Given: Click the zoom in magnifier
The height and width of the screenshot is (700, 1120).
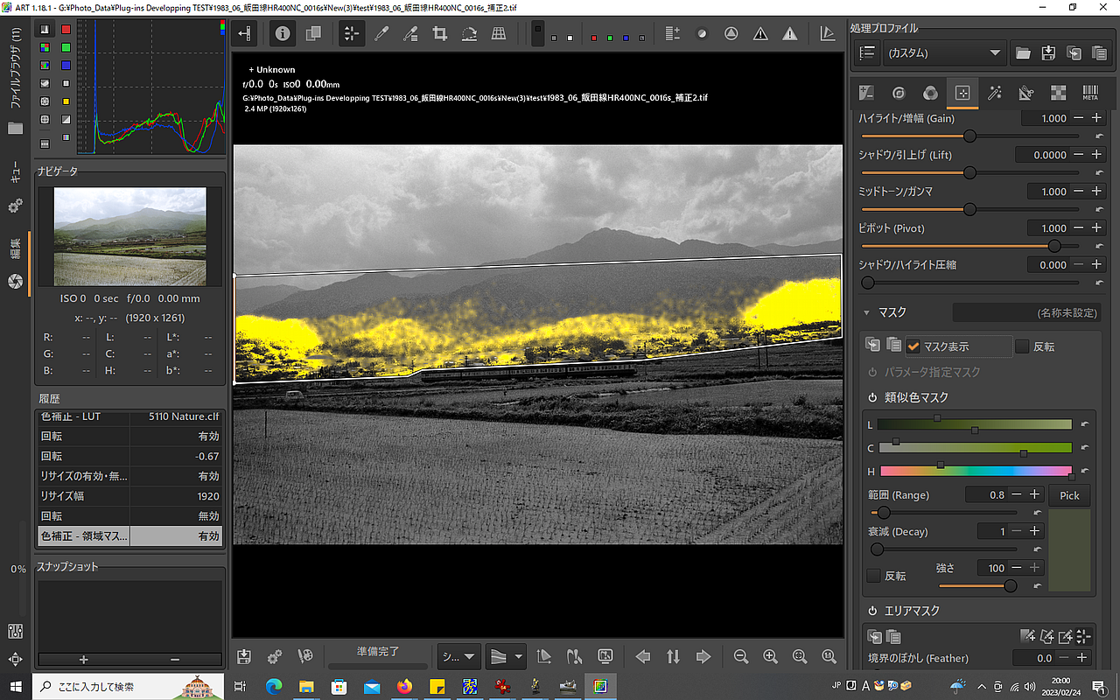Looking at the screenshot, I should tap(770, 656).
